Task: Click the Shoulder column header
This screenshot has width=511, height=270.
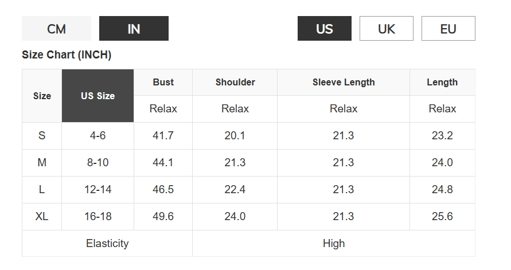Action: pyautogui.click(x=235, y=82)
